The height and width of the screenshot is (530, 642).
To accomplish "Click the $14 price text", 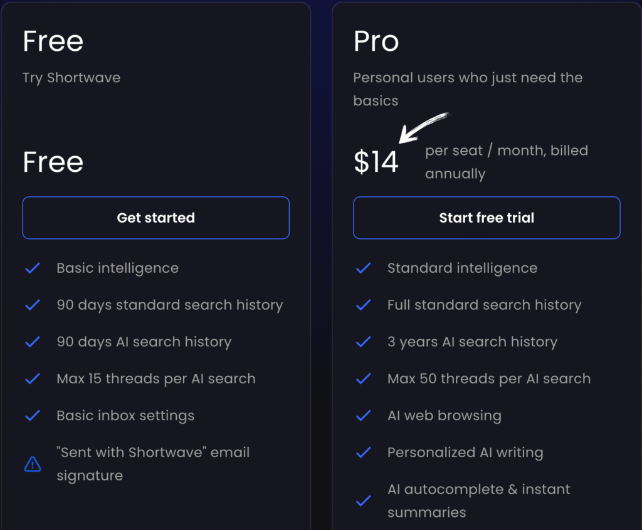I will 376,162.
